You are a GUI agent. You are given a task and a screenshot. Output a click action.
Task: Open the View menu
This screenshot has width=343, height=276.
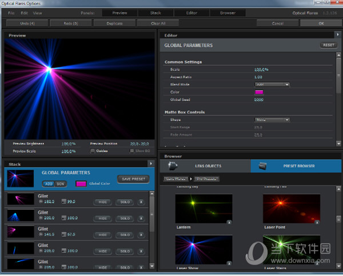(37, 13)
